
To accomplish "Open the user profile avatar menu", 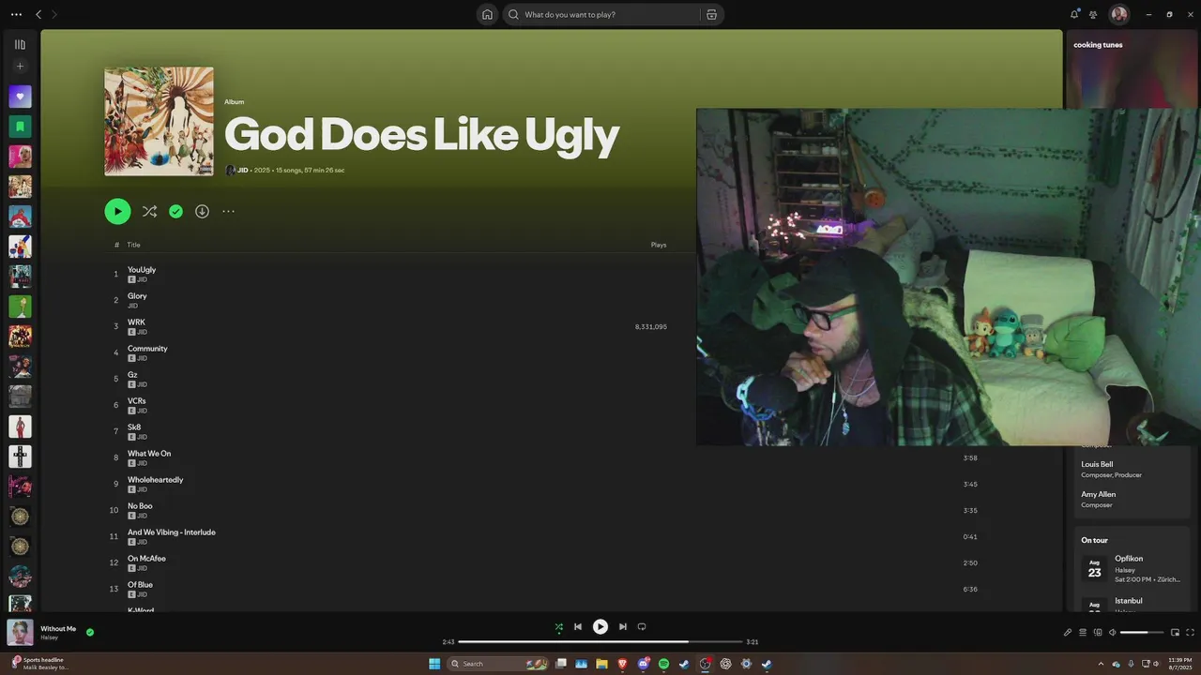I will point(1119,14).
